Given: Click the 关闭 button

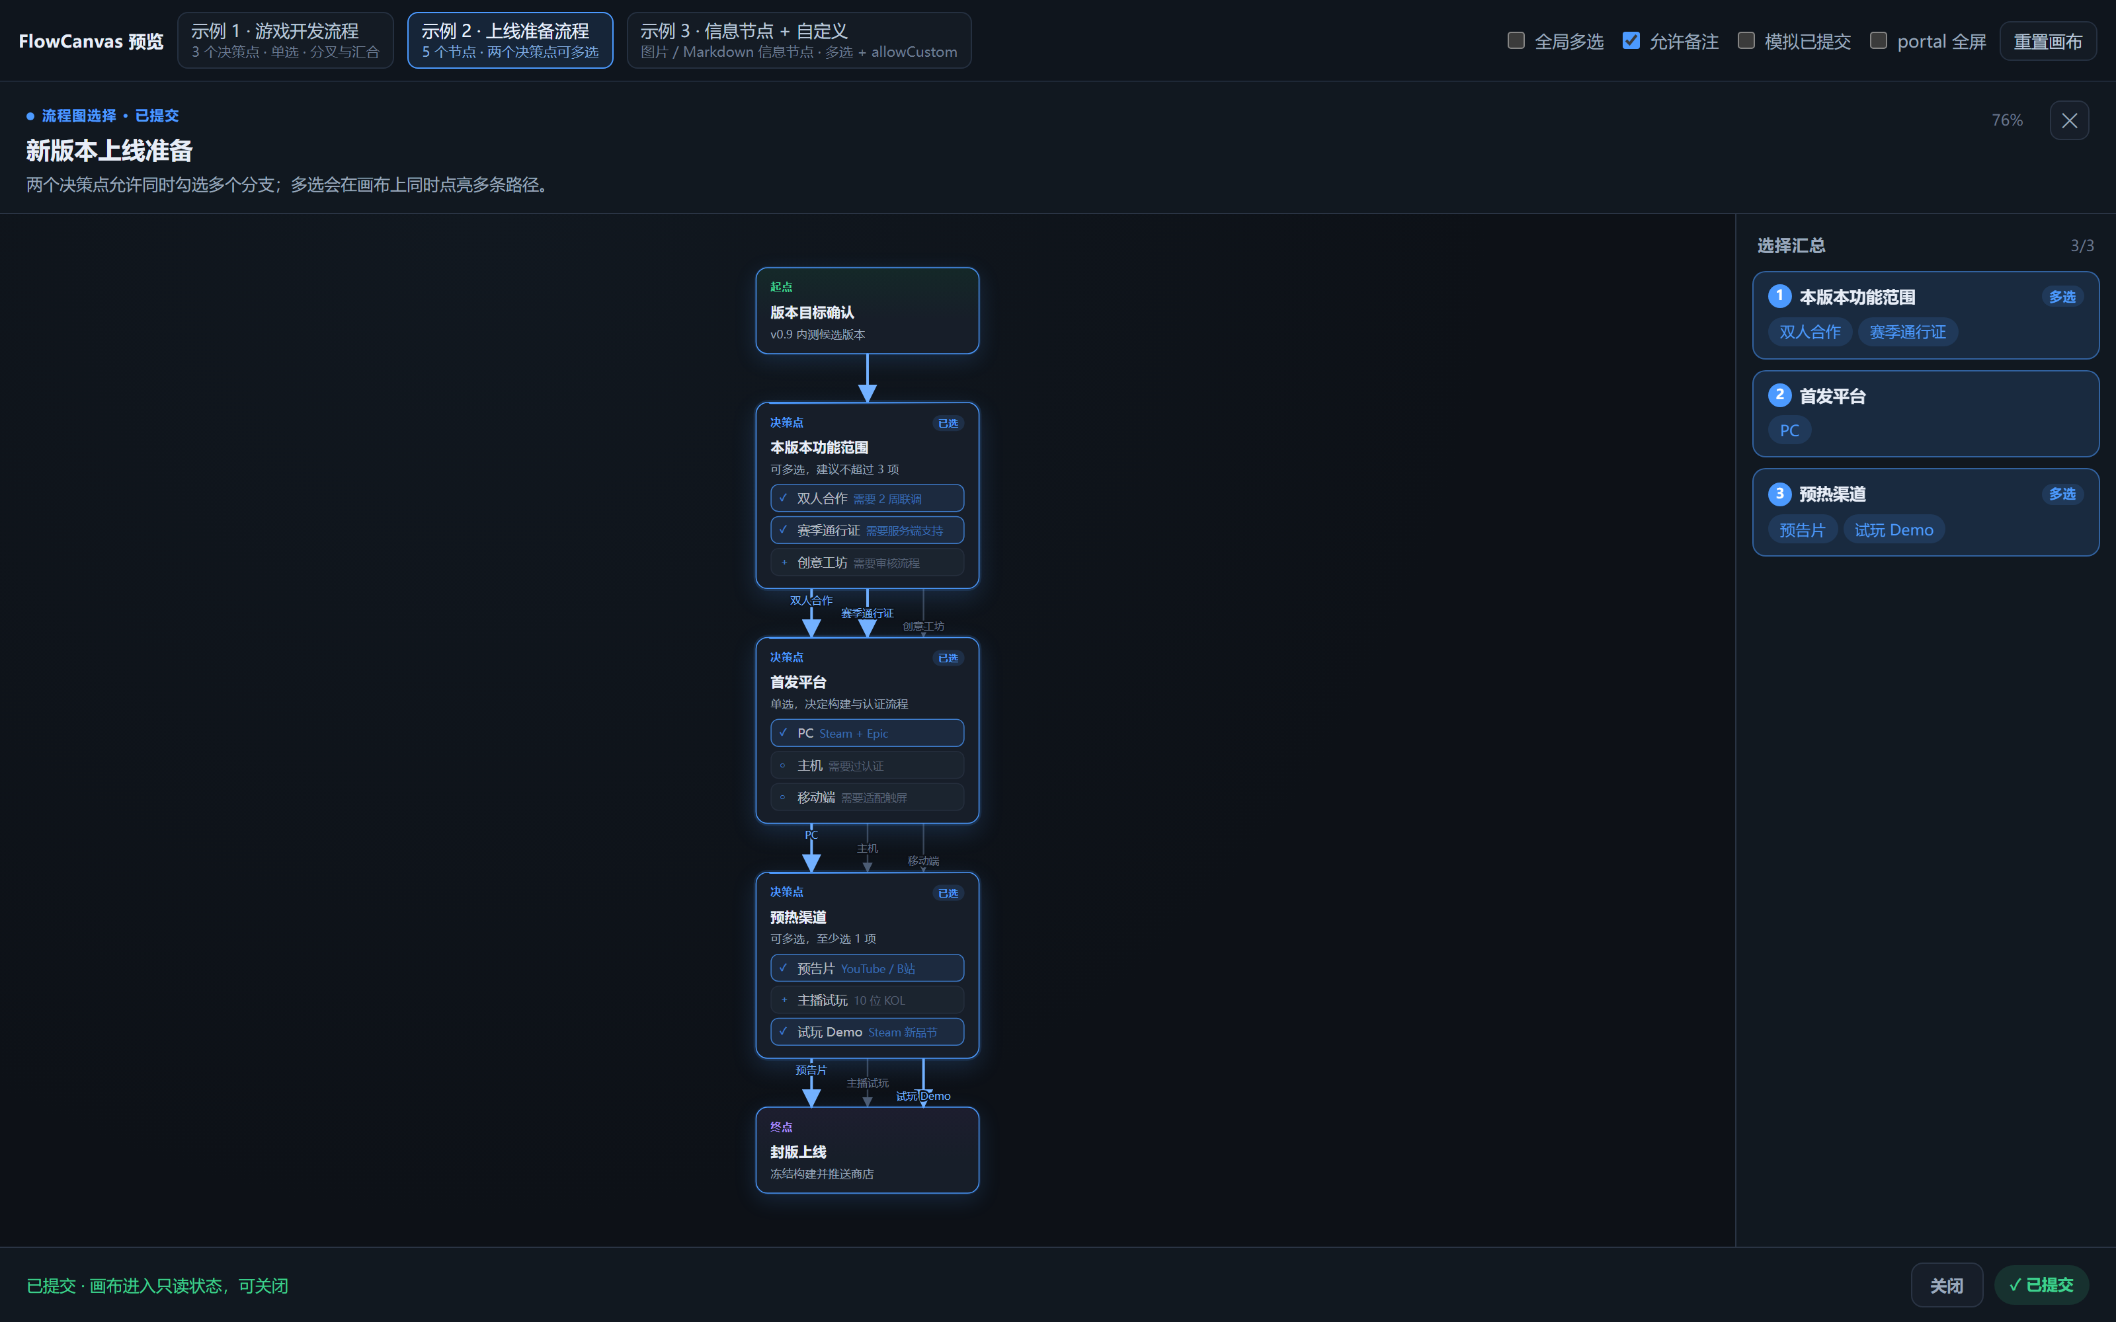Looking at the screenshot, I should coord(1946,1285).
